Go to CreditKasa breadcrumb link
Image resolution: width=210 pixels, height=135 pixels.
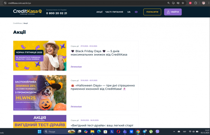(17, 23)
